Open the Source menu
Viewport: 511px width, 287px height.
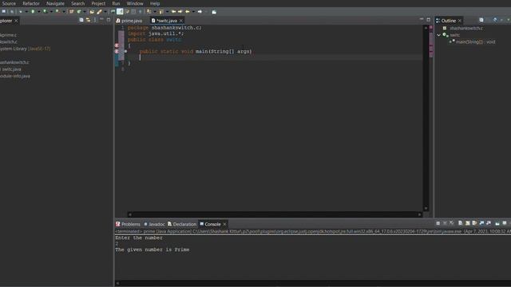9,3
